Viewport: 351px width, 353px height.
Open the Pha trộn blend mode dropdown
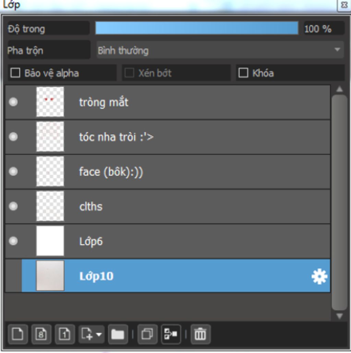tap(220, 50)
